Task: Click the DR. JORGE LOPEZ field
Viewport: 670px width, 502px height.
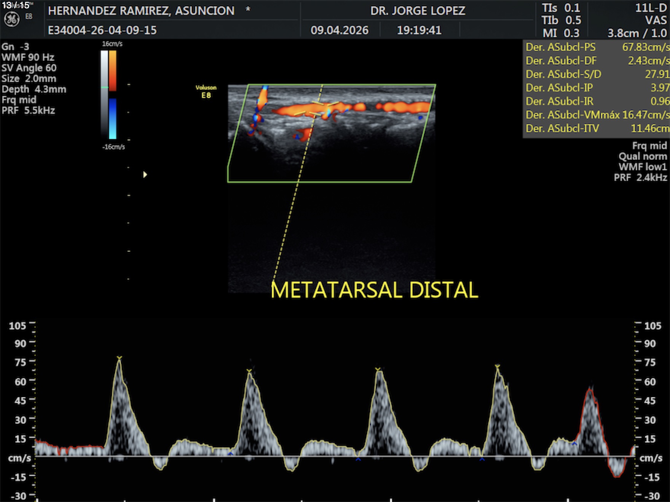Action: 418,11
